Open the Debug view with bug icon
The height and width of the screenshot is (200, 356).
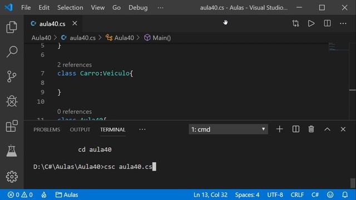click(x=12, y=101)
